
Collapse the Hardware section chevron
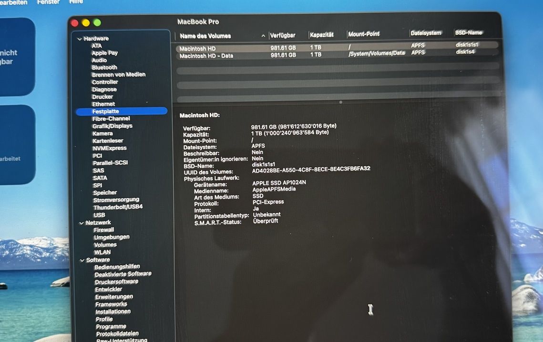80,39
